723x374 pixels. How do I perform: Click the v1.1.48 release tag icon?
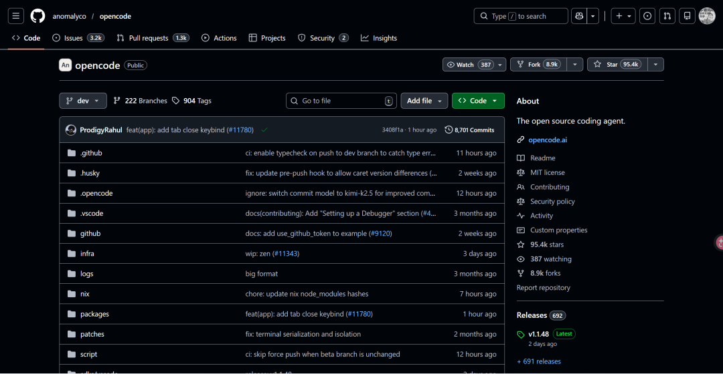[521, 335]
